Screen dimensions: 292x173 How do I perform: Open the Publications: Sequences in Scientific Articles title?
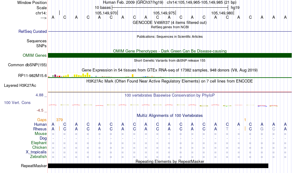170,37
